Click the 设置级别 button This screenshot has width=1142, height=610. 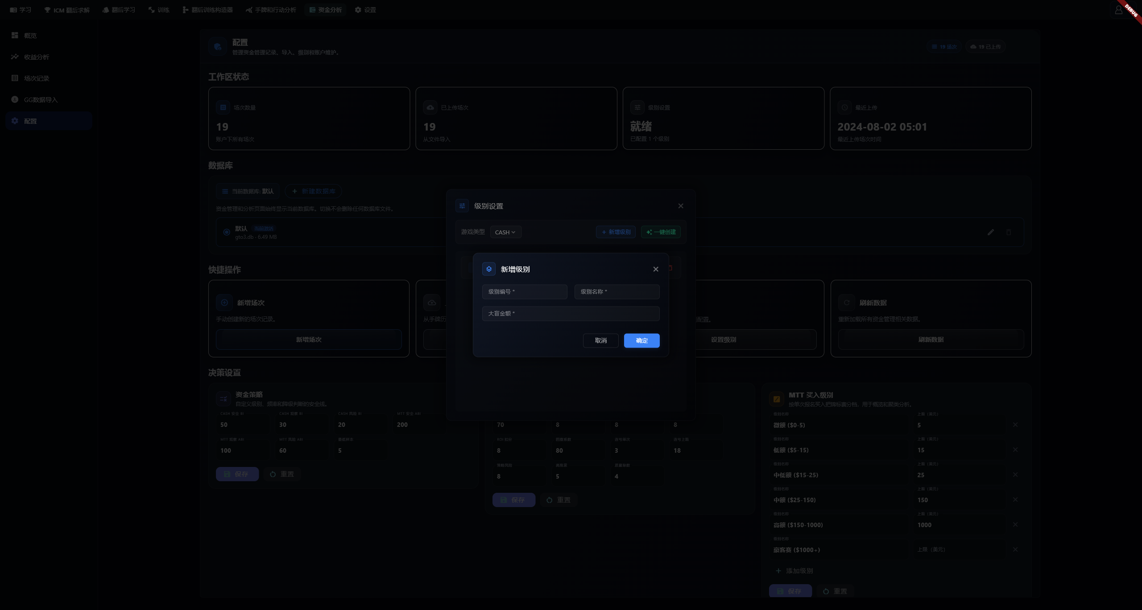724,340
